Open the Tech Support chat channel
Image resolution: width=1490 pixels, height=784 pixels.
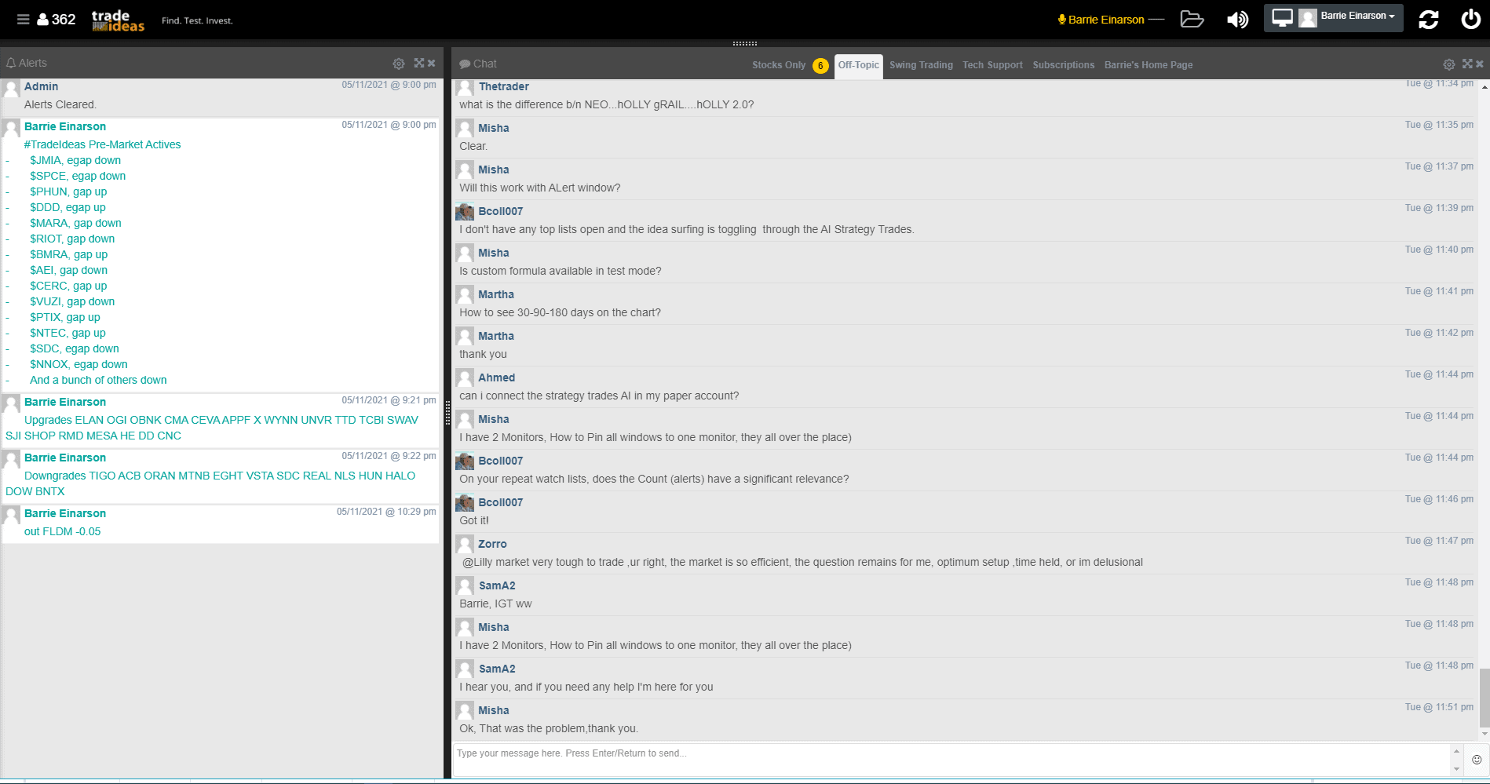(x=992, y=65)
